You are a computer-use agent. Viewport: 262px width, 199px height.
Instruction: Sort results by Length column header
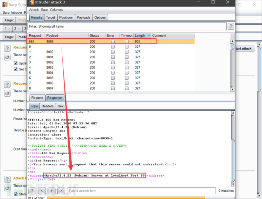(140, 36)
